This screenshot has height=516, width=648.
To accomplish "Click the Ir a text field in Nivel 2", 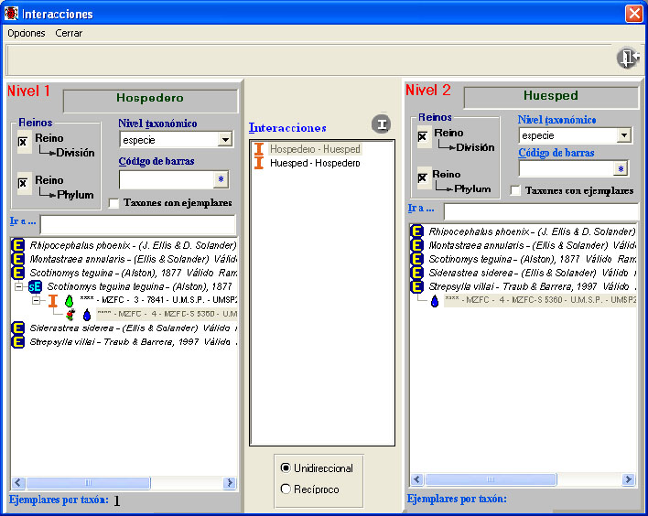I will (541, 212).
